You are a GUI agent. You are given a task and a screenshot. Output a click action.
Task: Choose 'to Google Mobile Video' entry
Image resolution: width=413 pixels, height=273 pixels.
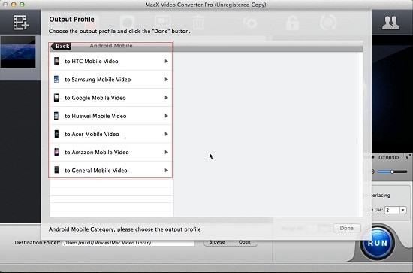pyautogui.click(x=111, y=98)
